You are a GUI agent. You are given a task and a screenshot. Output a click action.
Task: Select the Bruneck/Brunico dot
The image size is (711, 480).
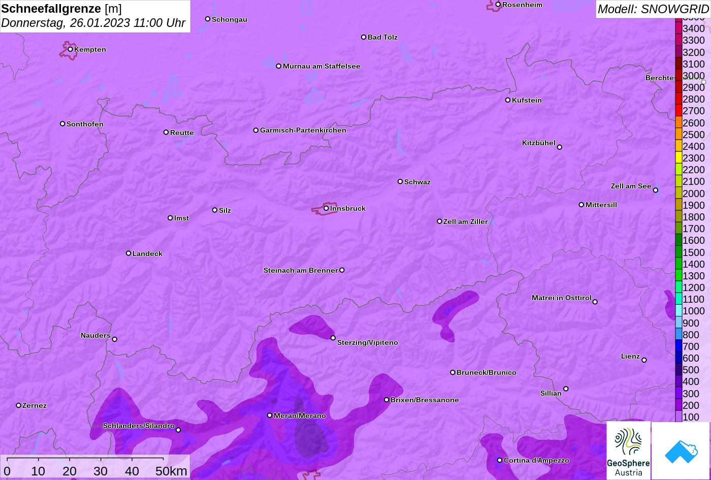[x=453, y=372]
